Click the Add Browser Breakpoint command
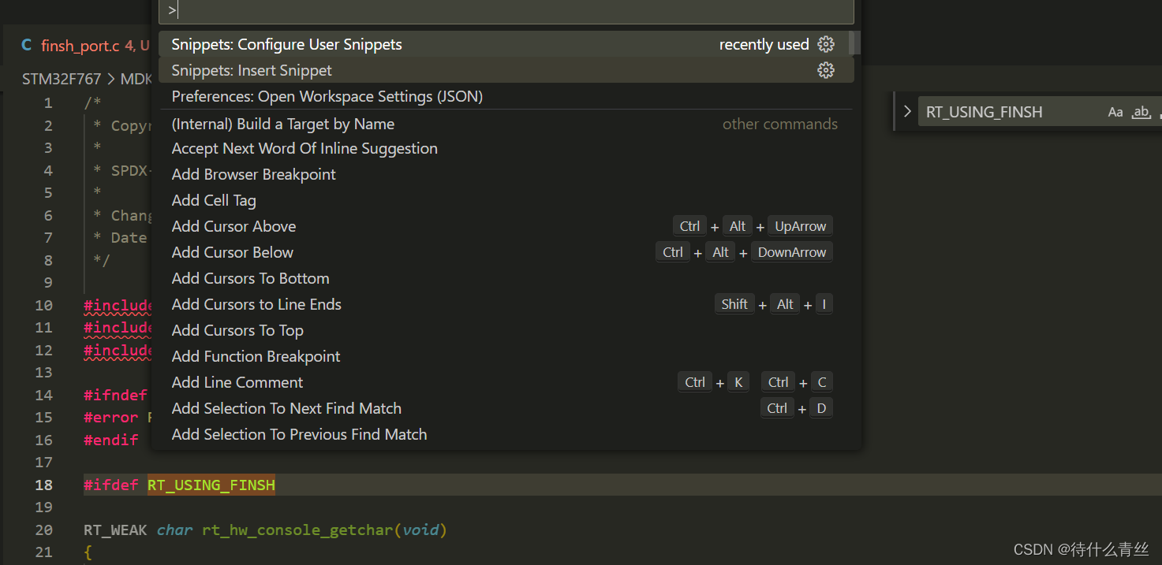This screenshot has width=1162, height=565. point(254,175)
